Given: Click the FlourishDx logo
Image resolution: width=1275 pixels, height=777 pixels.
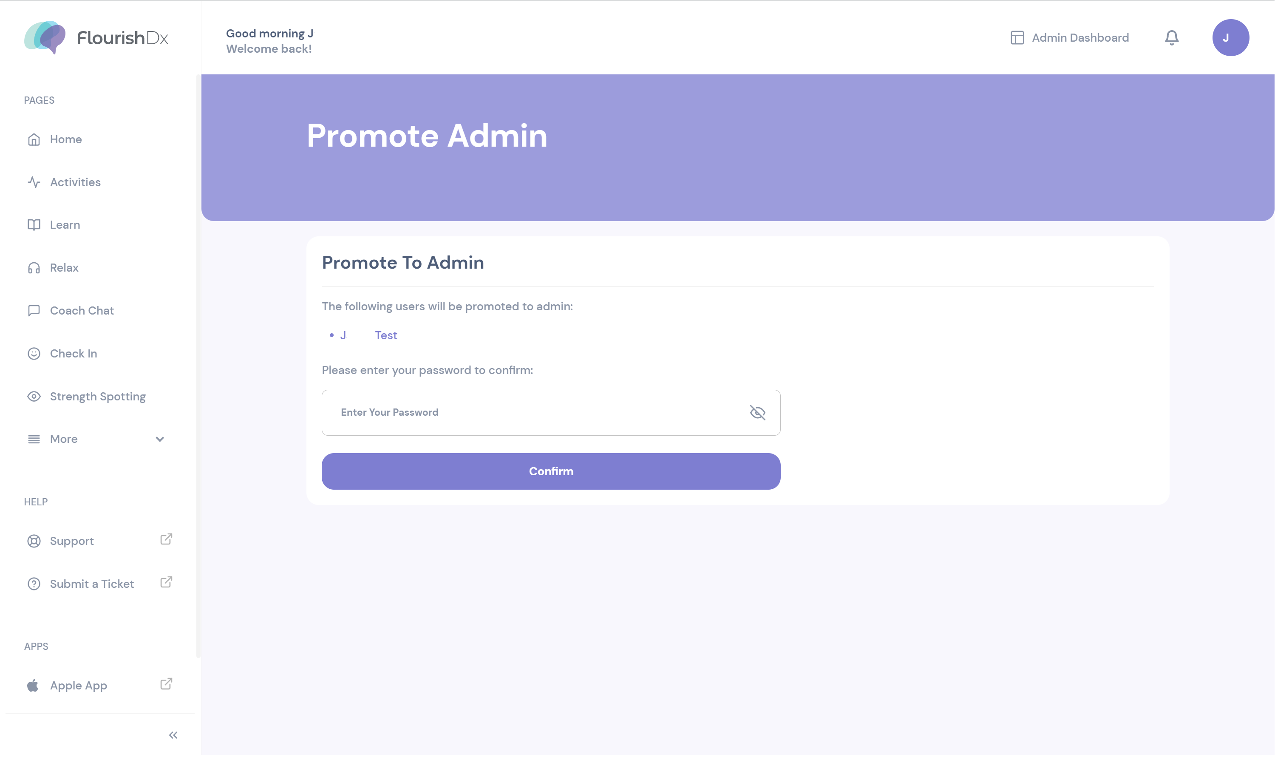Looking at the screenshot, I should pyautogui.click(x=96, y=38).
